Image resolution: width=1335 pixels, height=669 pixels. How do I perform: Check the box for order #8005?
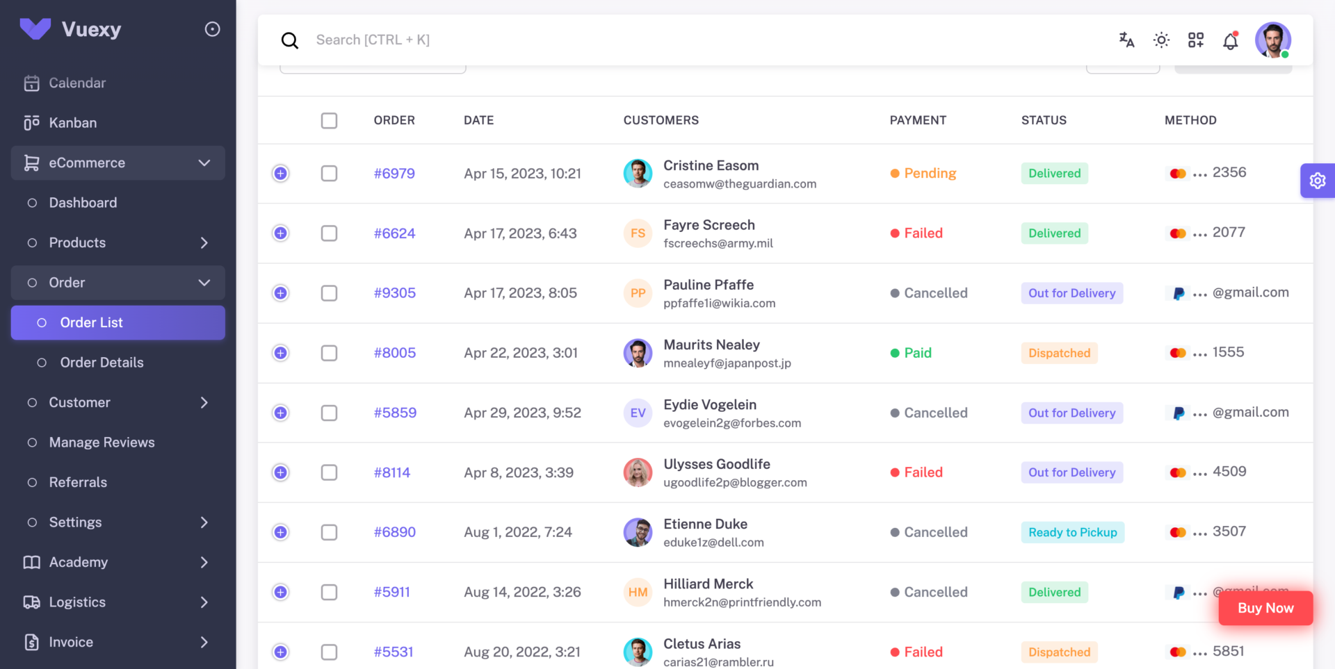point(330,353)
